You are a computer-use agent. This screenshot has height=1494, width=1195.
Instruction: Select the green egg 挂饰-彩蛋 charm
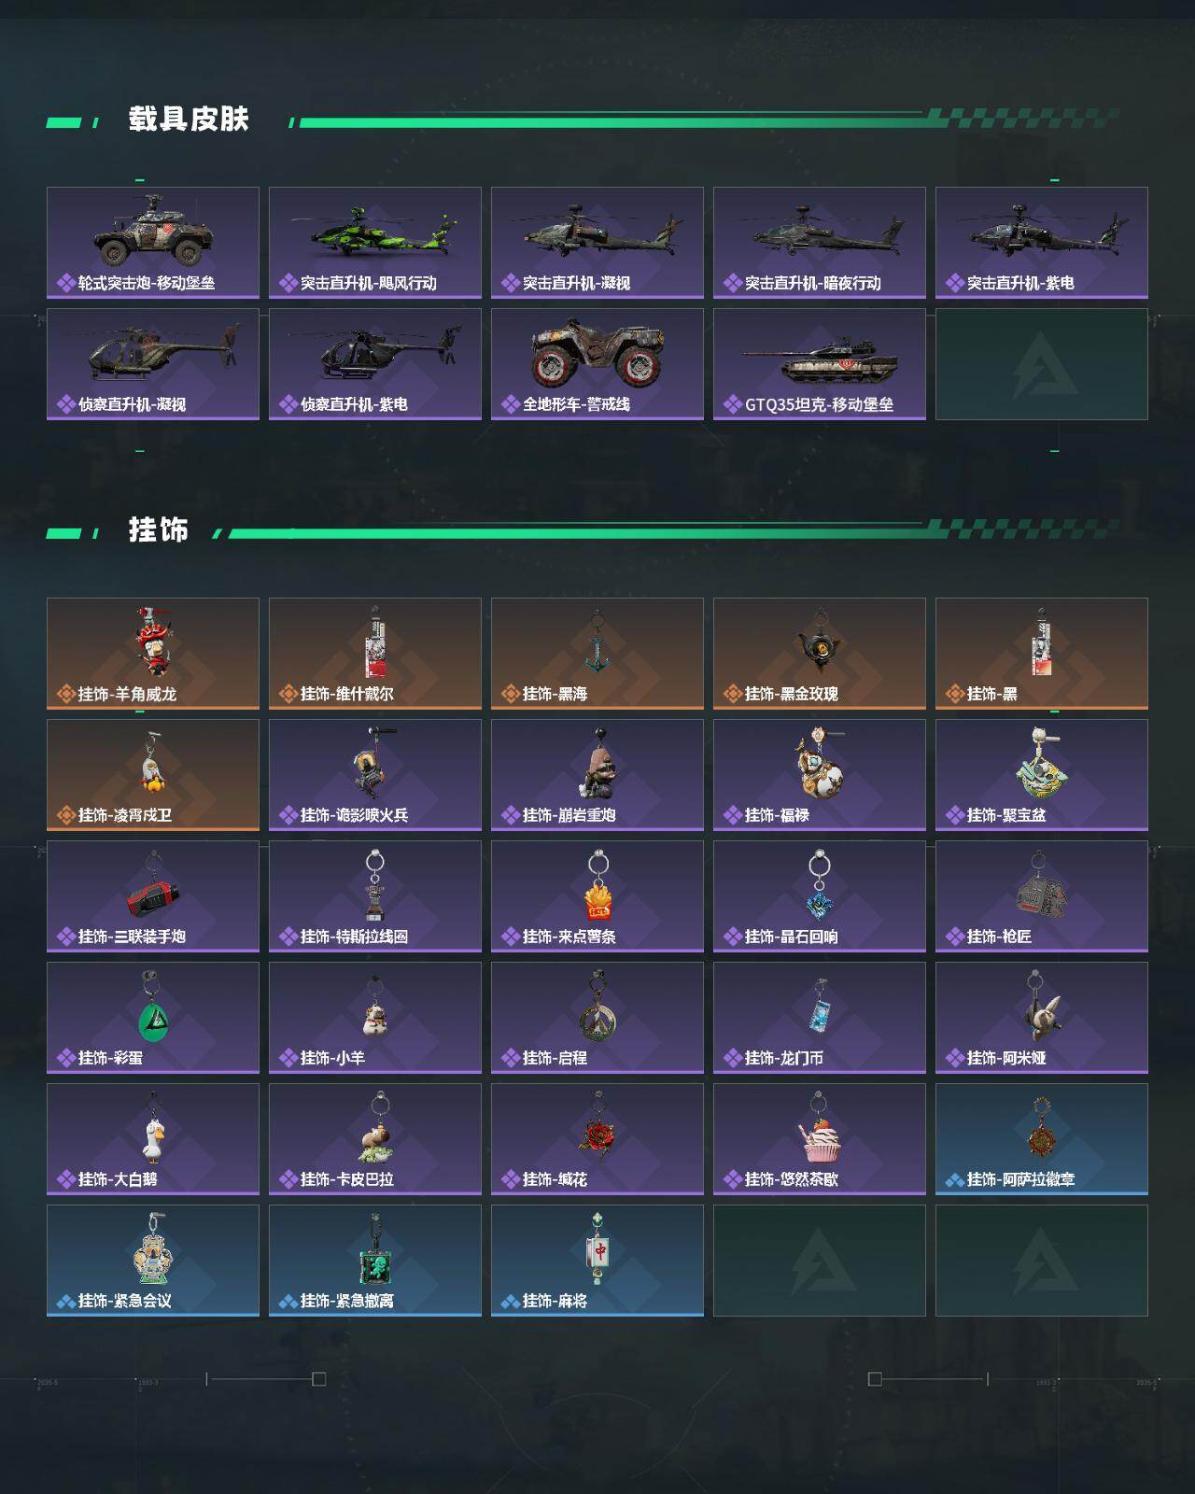pos(153,1018)
